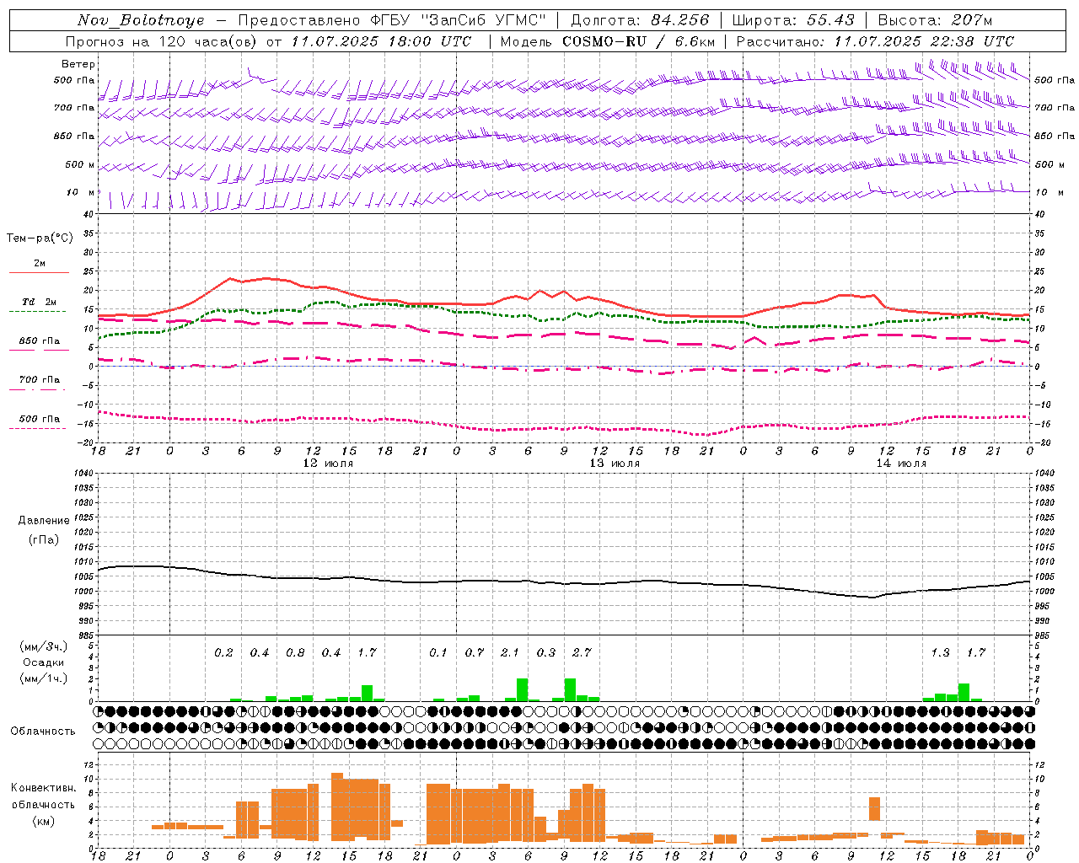The height and width of the screenshot is (863, 1079).
Task: Select the 0.1 precipitation total
Action: pos(438,652)
